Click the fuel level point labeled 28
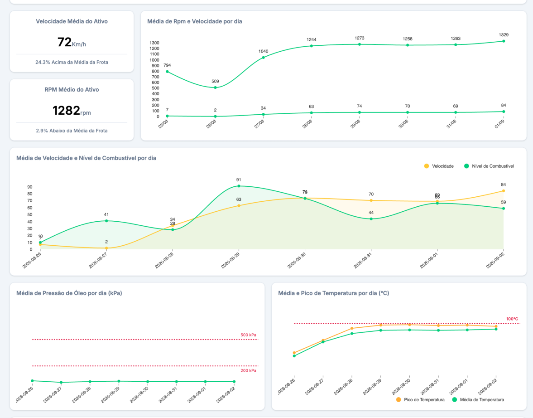 click(x=173, y=230)
